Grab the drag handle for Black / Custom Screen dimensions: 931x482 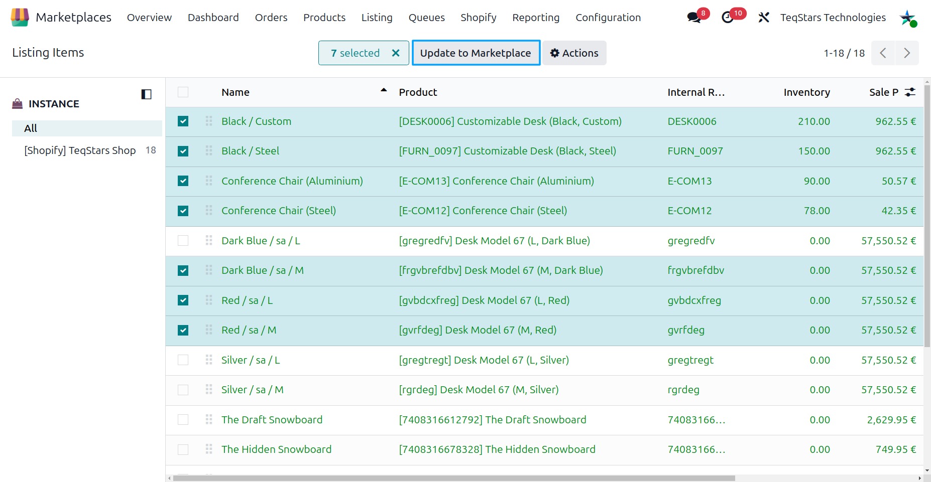[209, 121]
